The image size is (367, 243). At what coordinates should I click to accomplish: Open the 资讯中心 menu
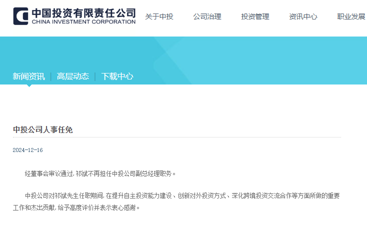pos(303,16)
